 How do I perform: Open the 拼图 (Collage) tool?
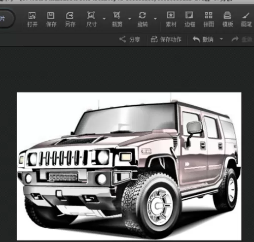coord(209,19)
